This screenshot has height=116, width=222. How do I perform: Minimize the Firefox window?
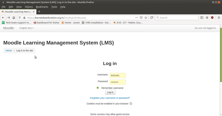point(213,2)
